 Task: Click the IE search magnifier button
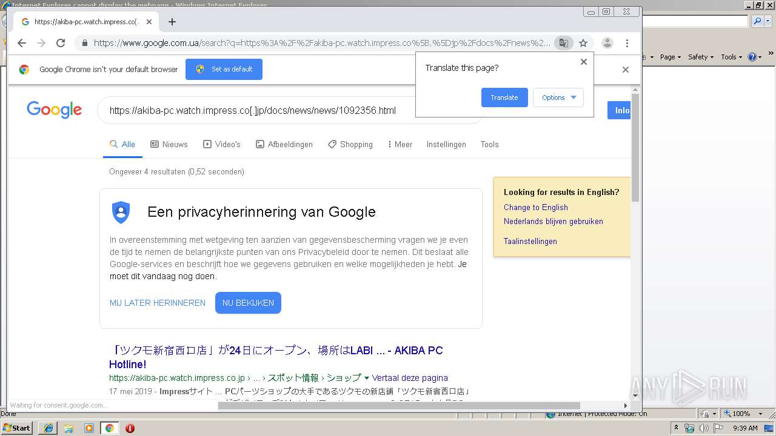pos(757,21)
